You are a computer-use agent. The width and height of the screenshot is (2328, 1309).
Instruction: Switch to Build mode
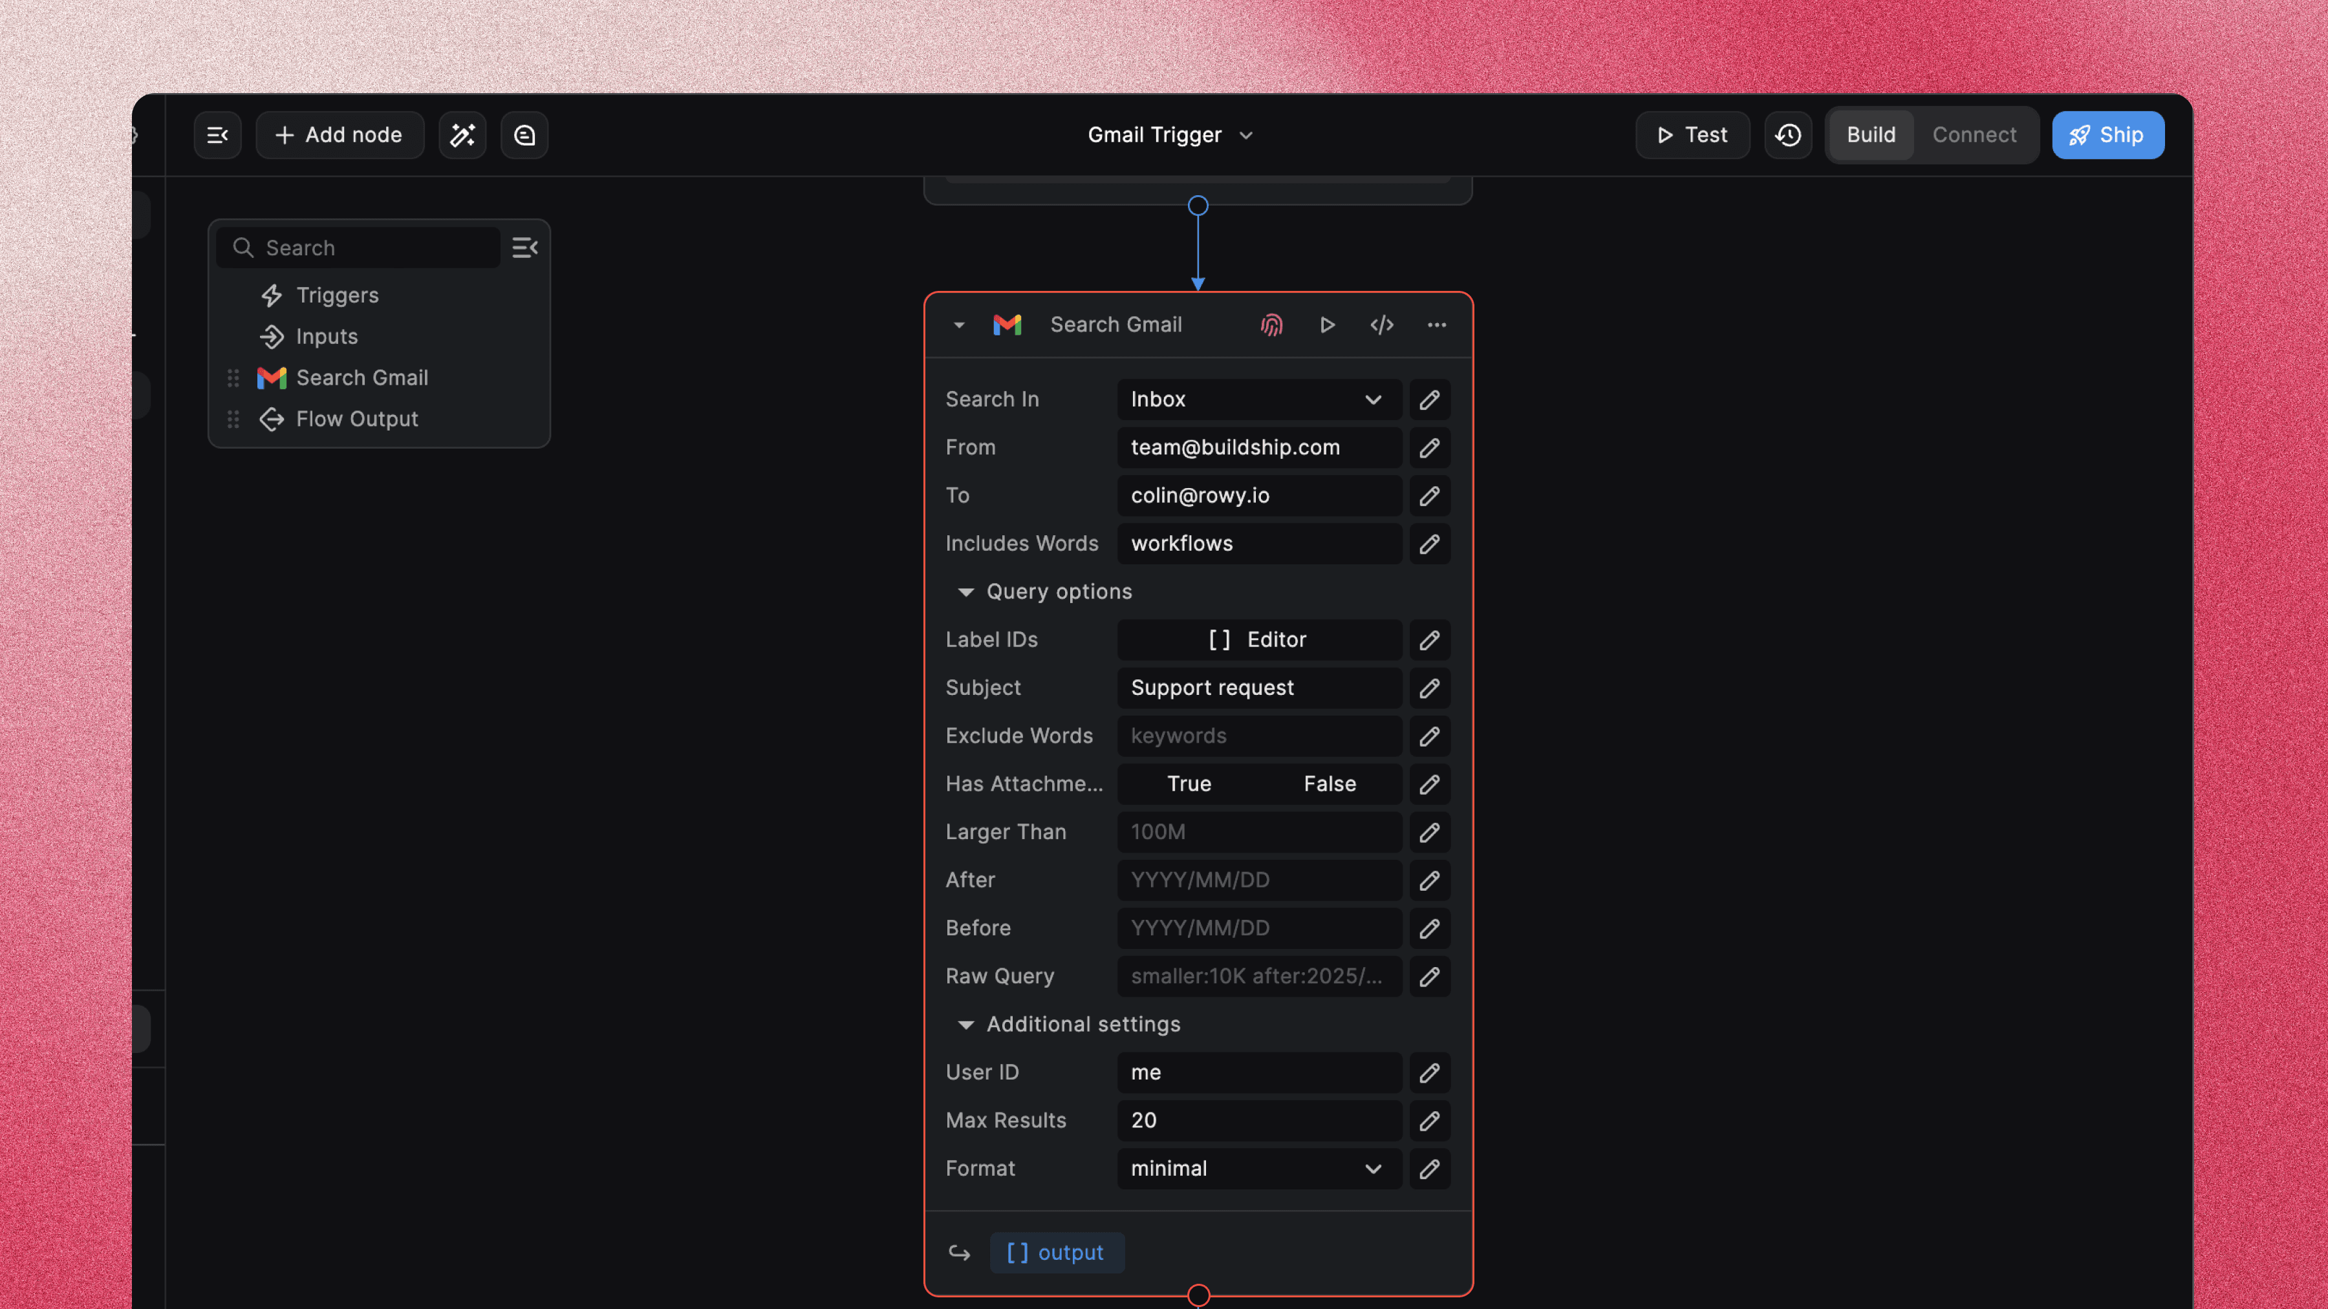coord(1871,136)
